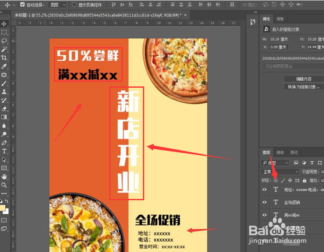Open the 图层 auto-select dropdown
The image size is (324, 252).
click(57, 5)
